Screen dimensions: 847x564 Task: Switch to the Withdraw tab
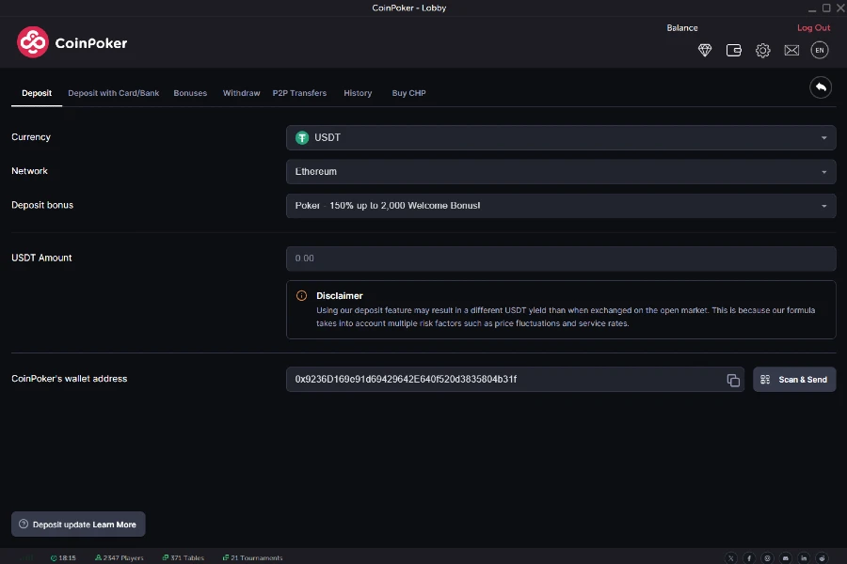pyautogui.click(x=241, y=93)
